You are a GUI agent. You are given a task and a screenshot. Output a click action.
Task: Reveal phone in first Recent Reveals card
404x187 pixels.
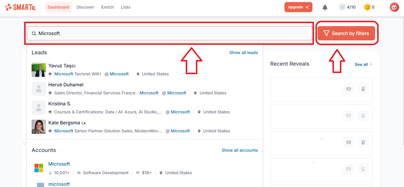(x=363, y=89)
